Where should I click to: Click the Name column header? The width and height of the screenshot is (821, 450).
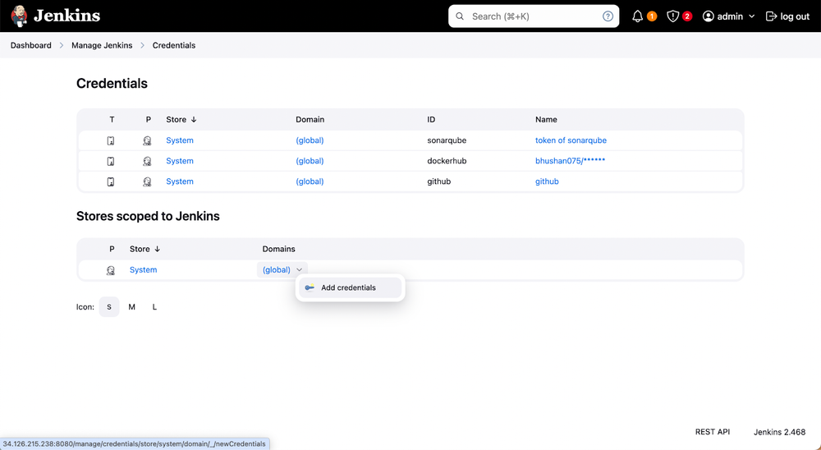coord(546,119)
